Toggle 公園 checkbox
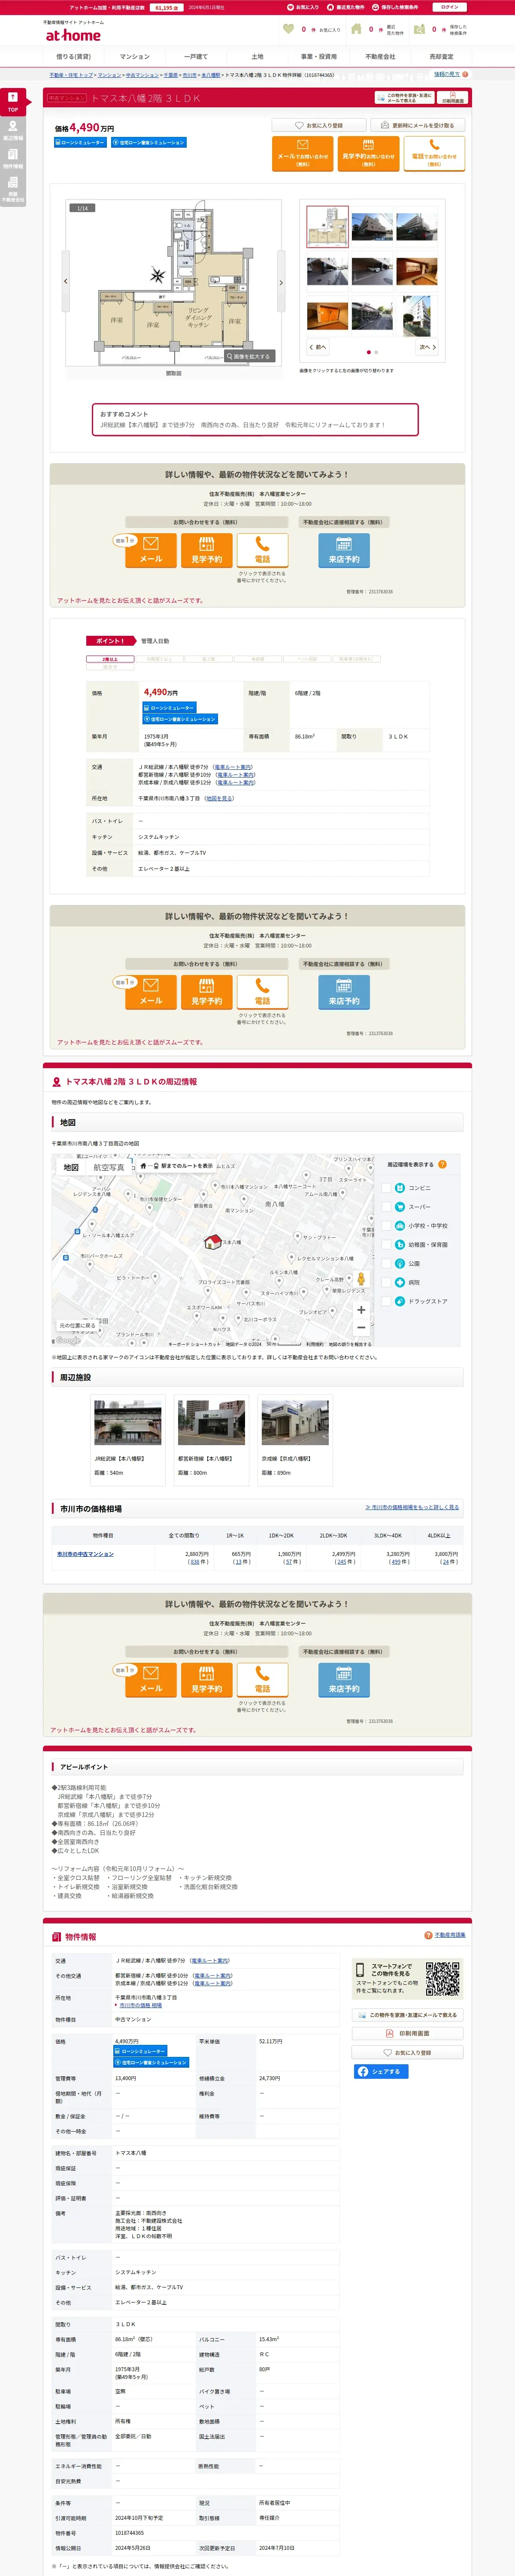515x2576 pixels. [x=386, y=1263]
